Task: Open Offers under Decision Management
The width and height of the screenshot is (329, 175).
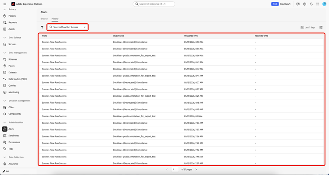Action: (x=11, y=107)
